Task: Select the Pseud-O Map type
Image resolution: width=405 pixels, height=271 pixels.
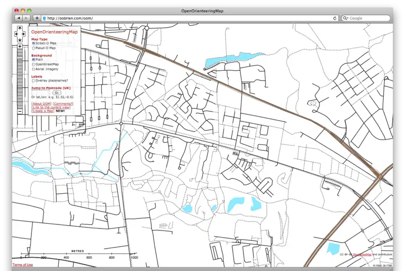Action: [x=33, y=48]
